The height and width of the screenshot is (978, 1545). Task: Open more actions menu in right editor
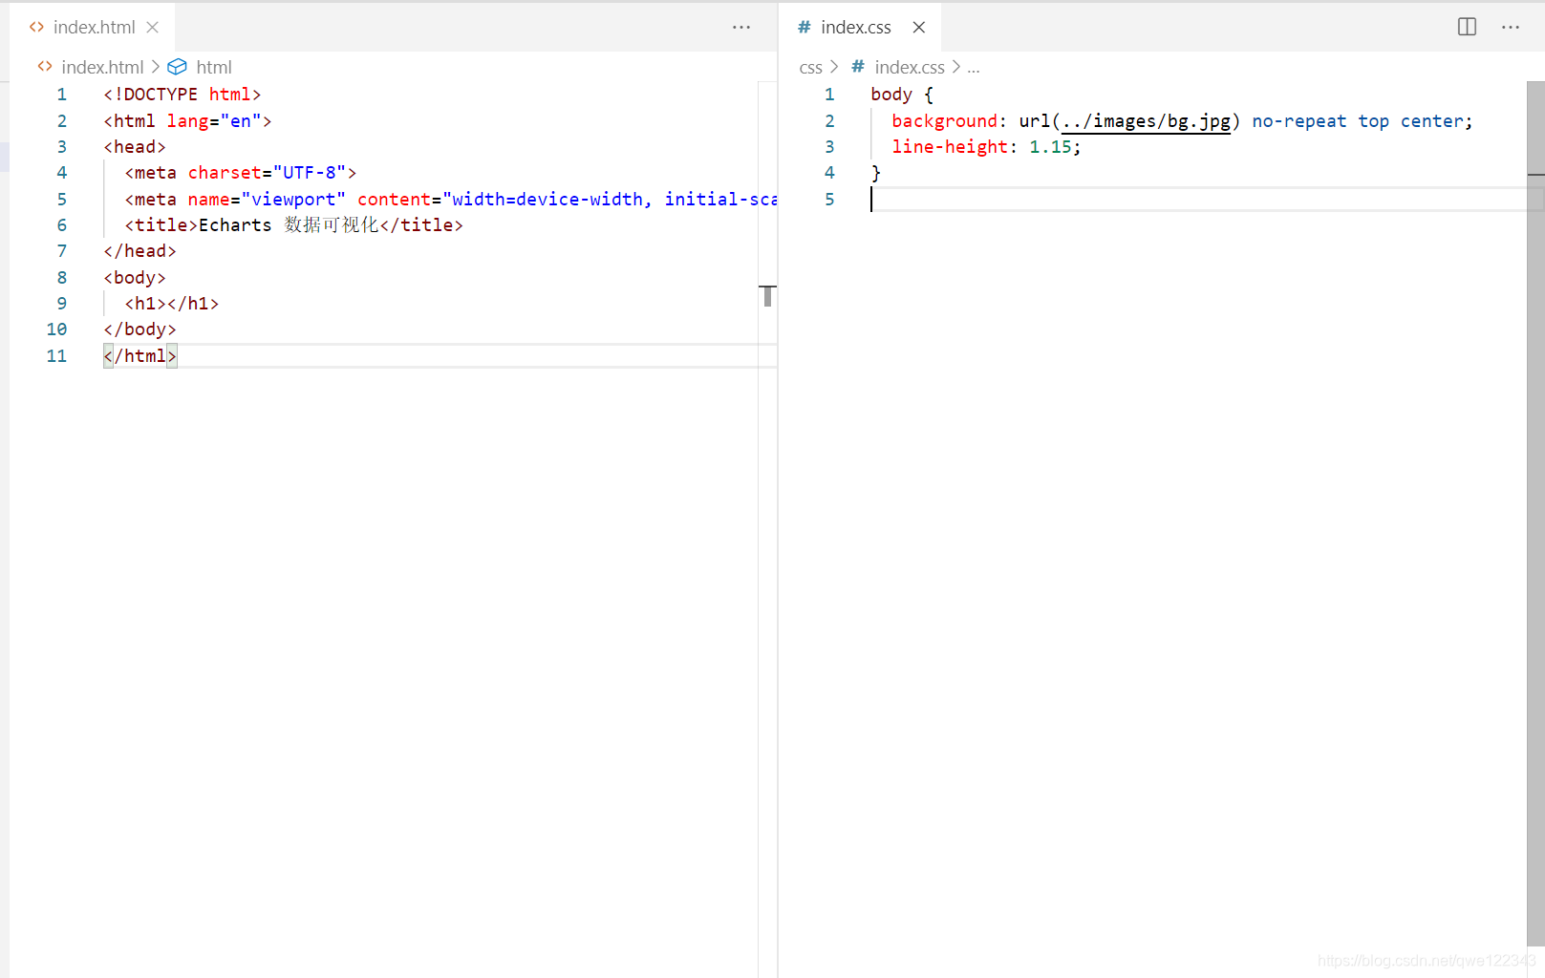[x=1511, y=28]
